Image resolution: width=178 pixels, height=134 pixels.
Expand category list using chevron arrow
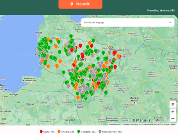[x=170, y=22]
